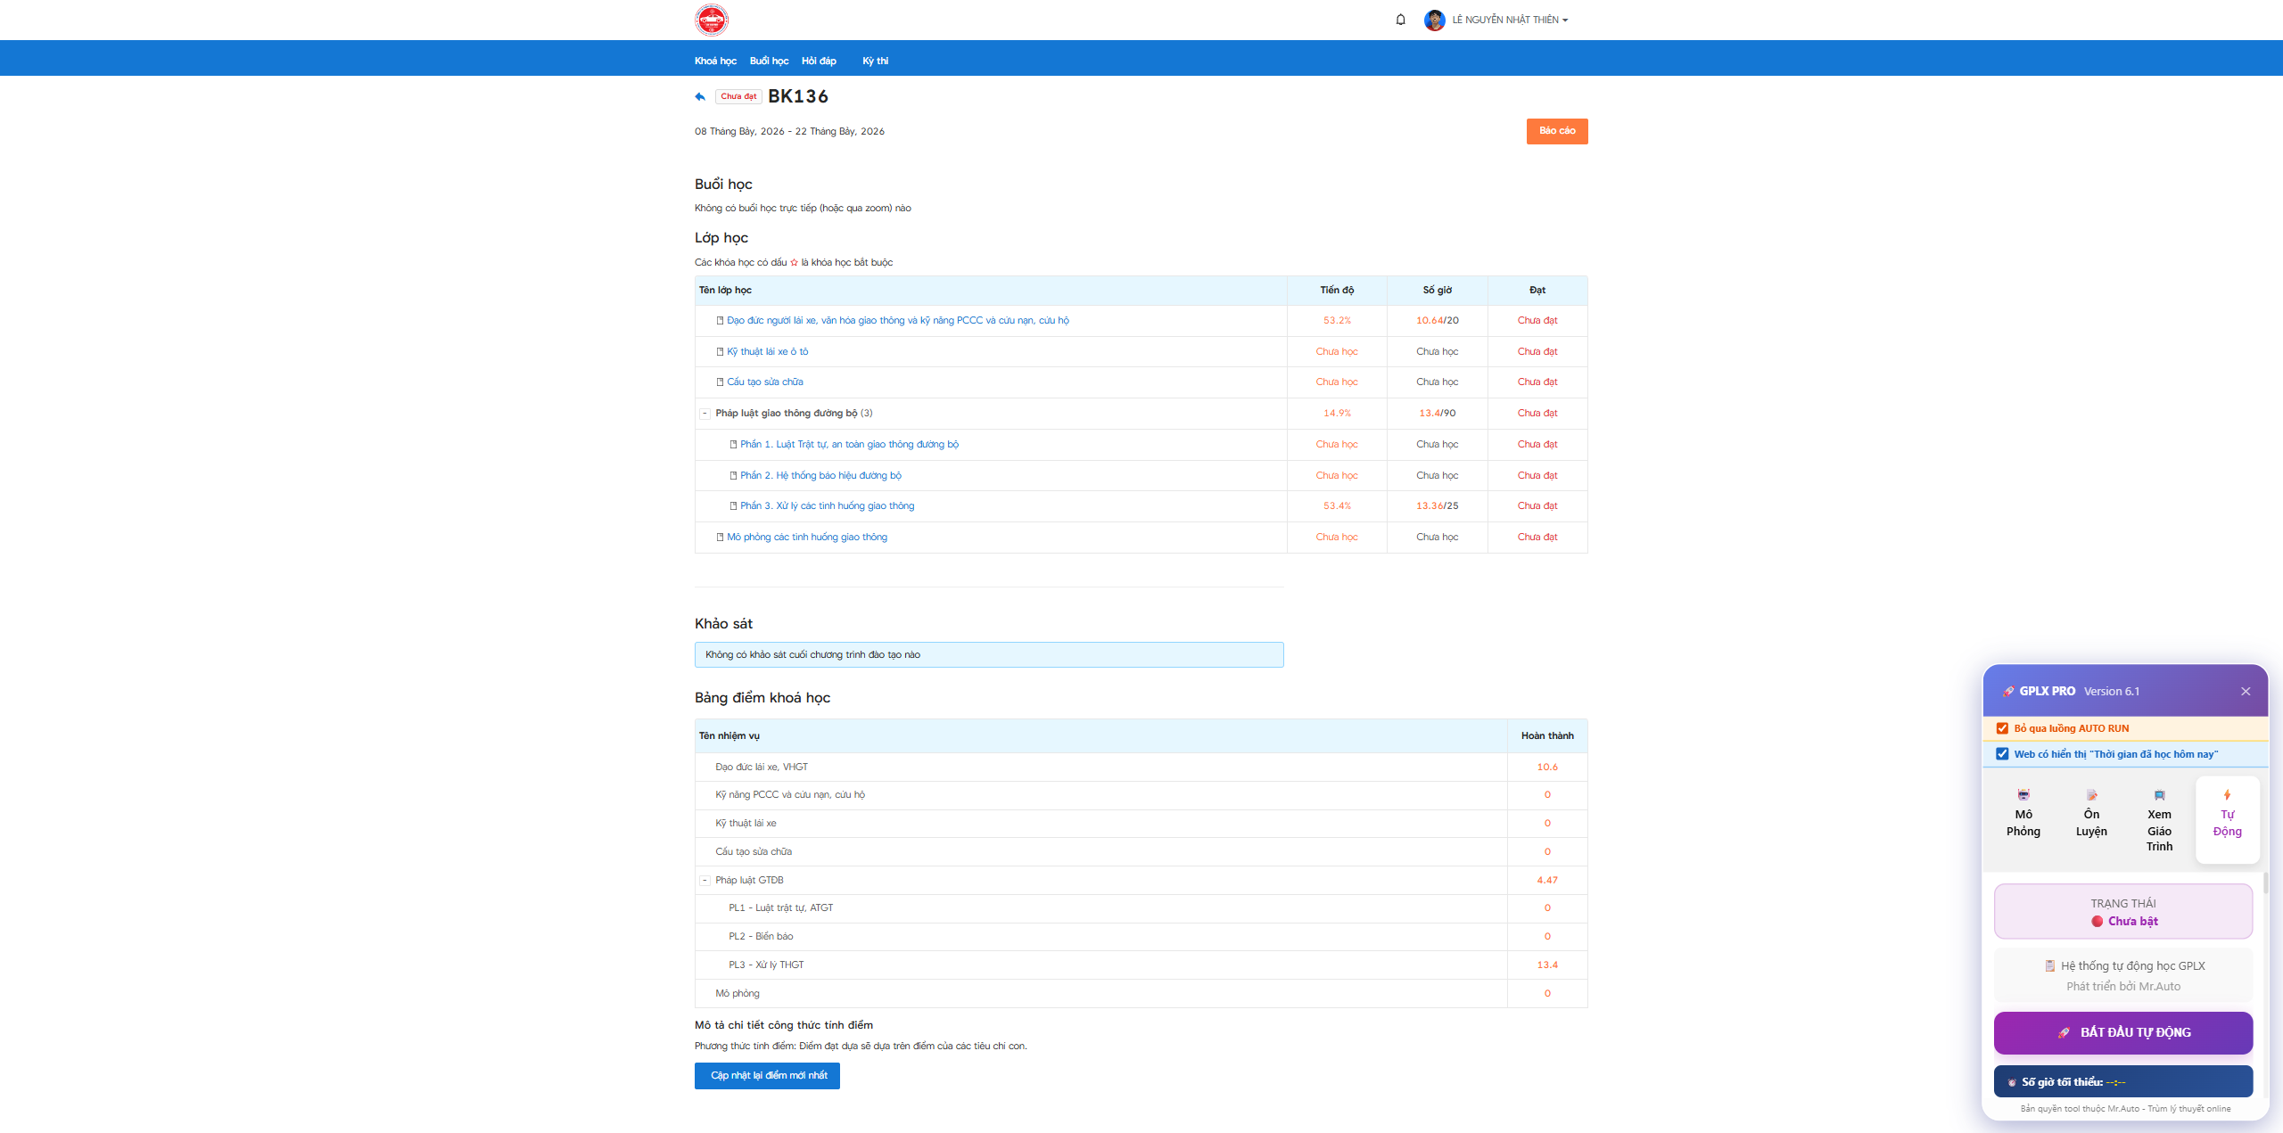Viewport: 2283px width, 1133px height.
Task: Toggle Bỏ qua luồng AUTO RUN checkbox
Action: click(2002, 728)
